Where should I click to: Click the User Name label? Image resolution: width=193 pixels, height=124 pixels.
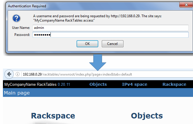coord(21,27)
